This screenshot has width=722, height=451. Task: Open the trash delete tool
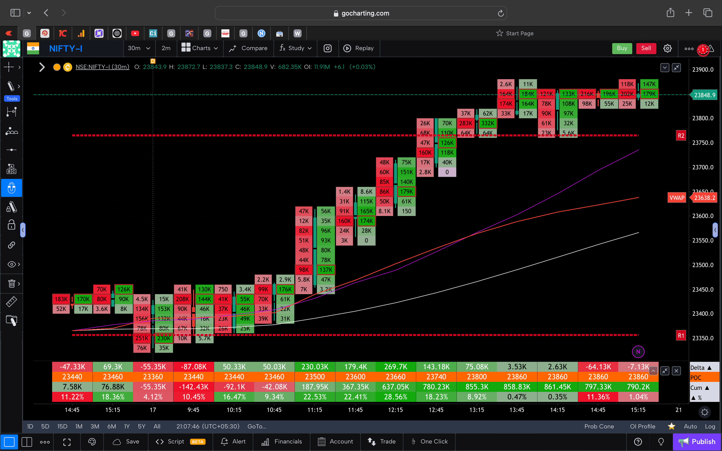click(x=11, y=284)
